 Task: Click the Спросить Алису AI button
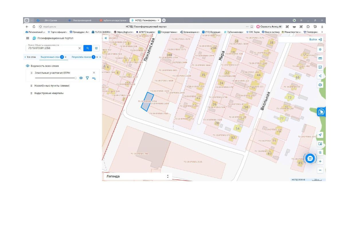(x=269, y=27)
